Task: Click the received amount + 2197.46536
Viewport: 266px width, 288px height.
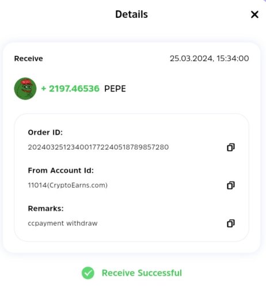Action: (x=70, y=89)
